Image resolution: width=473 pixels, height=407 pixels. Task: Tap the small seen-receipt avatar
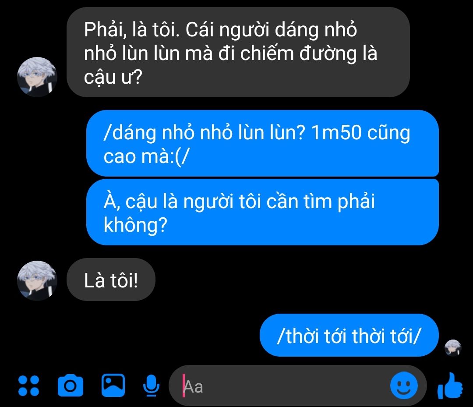(453, 348)
